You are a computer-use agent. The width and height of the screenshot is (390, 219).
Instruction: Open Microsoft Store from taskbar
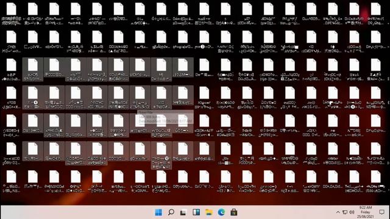point(233,212)
